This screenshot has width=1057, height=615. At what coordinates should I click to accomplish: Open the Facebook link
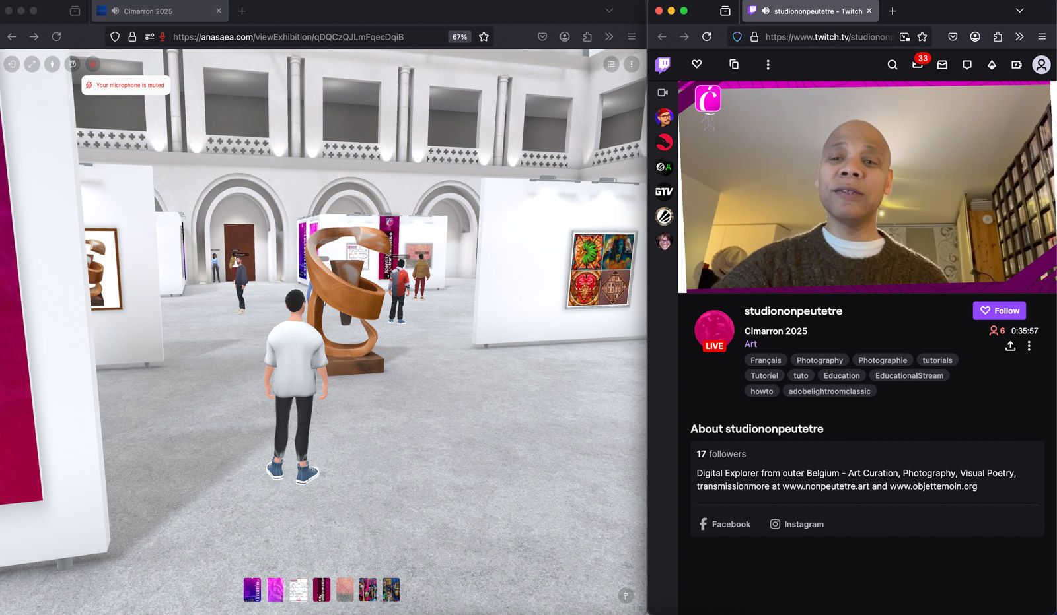tap(725, 524)
